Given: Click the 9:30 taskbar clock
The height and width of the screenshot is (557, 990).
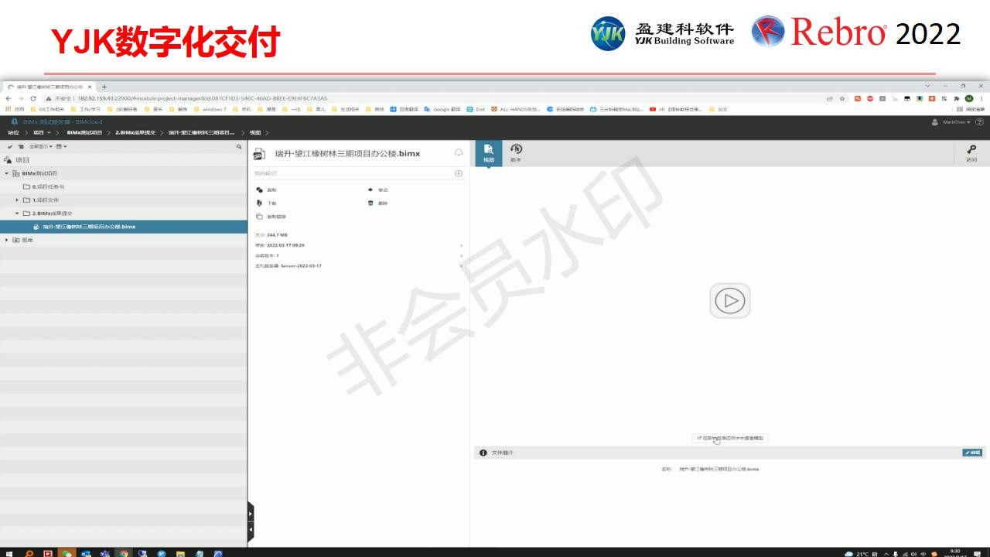Looking at the screenshot, I should coord(955,552).
